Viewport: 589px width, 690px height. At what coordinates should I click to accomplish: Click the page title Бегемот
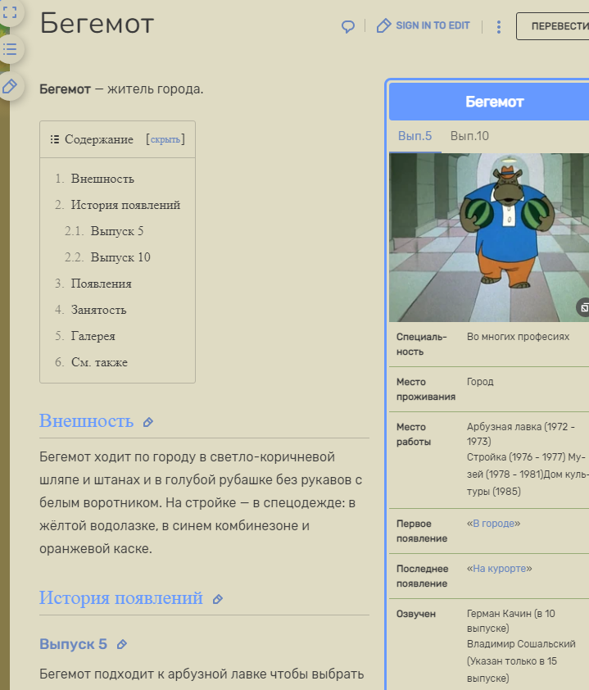click(x=97, y=23)
